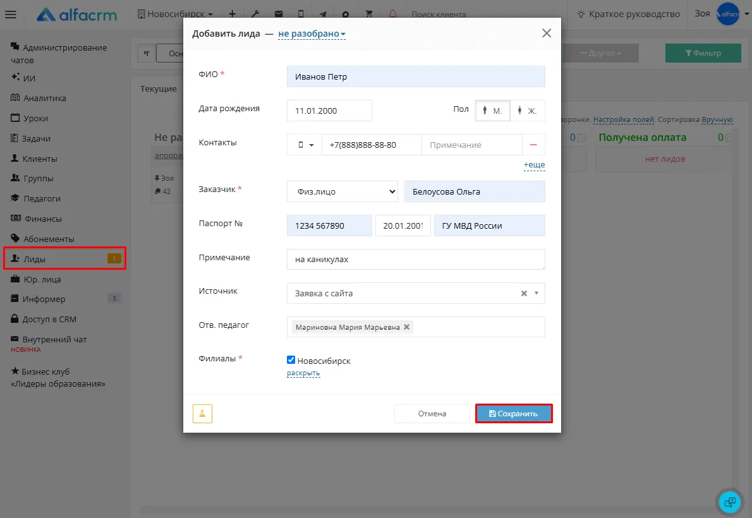Open the Лиды section in sidebar
752x518 pixels.
click(x=64, y=258)
